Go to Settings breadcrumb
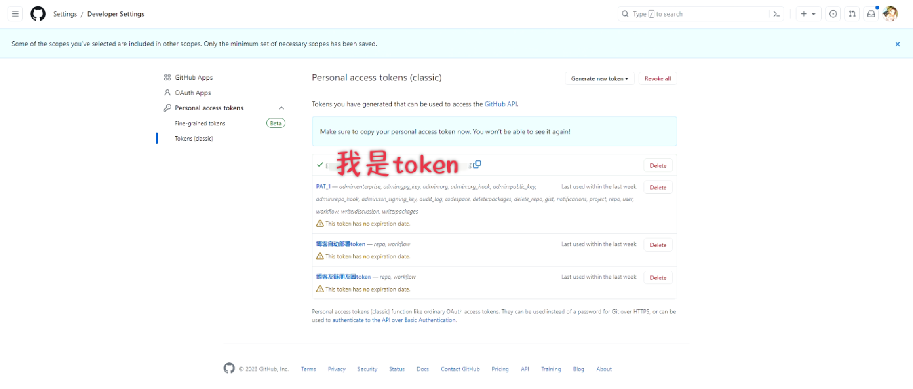913x389 pixels. (x=65, y=14)
